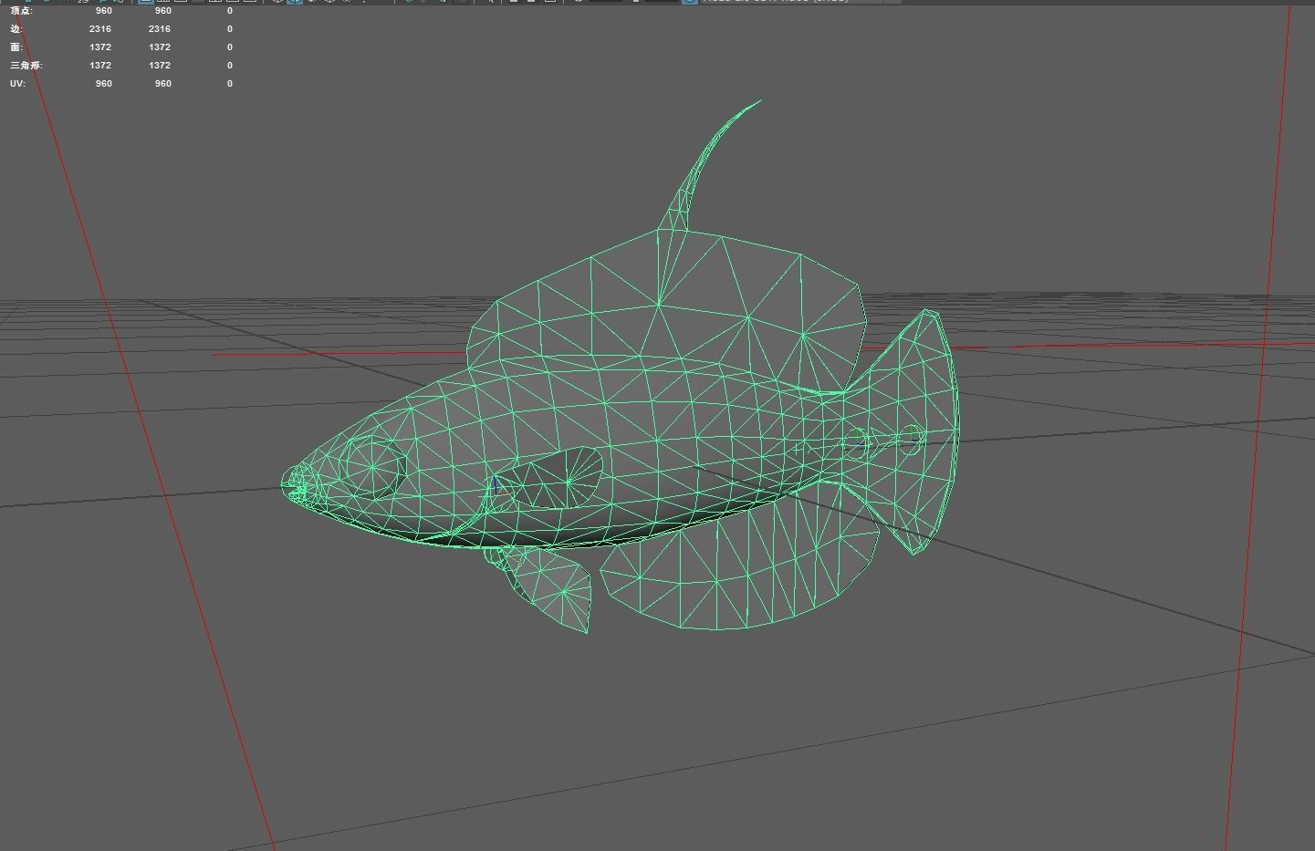
Task: Click the UV label in the poly count HUD
Action: click(17, 83)
